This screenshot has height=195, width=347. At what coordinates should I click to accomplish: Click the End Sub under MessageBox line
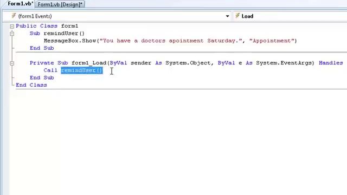tap(42, 48)
